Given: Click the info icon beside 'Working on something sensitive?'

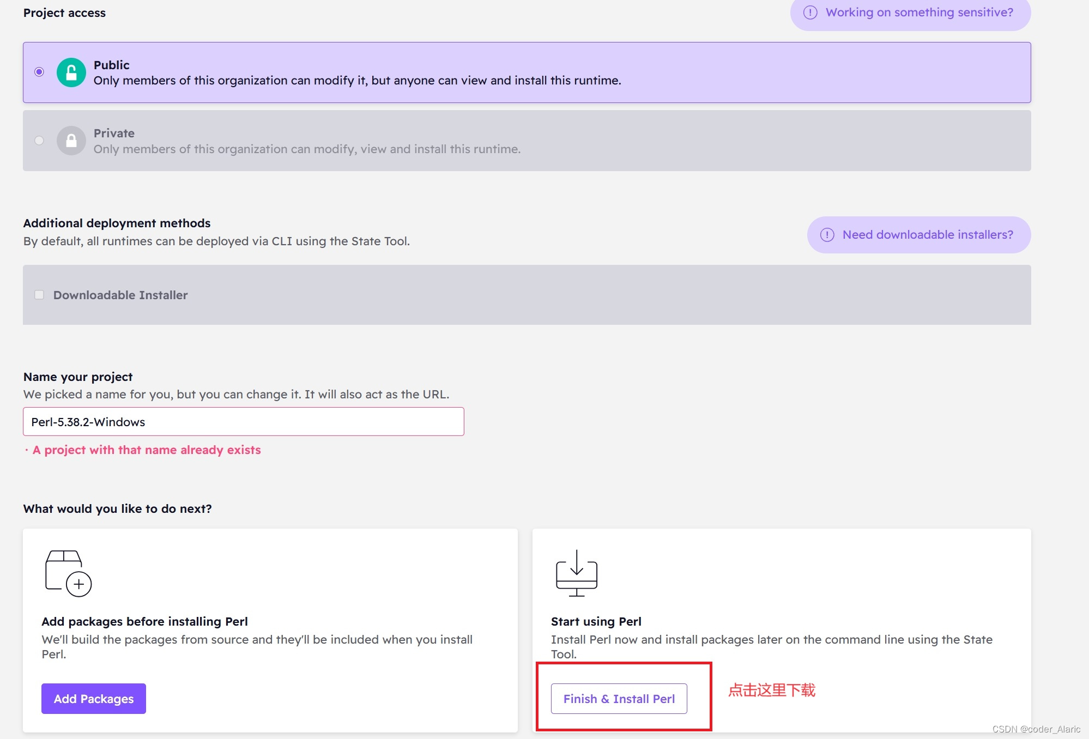Looking at the screenshot, I should coord(810,13).
